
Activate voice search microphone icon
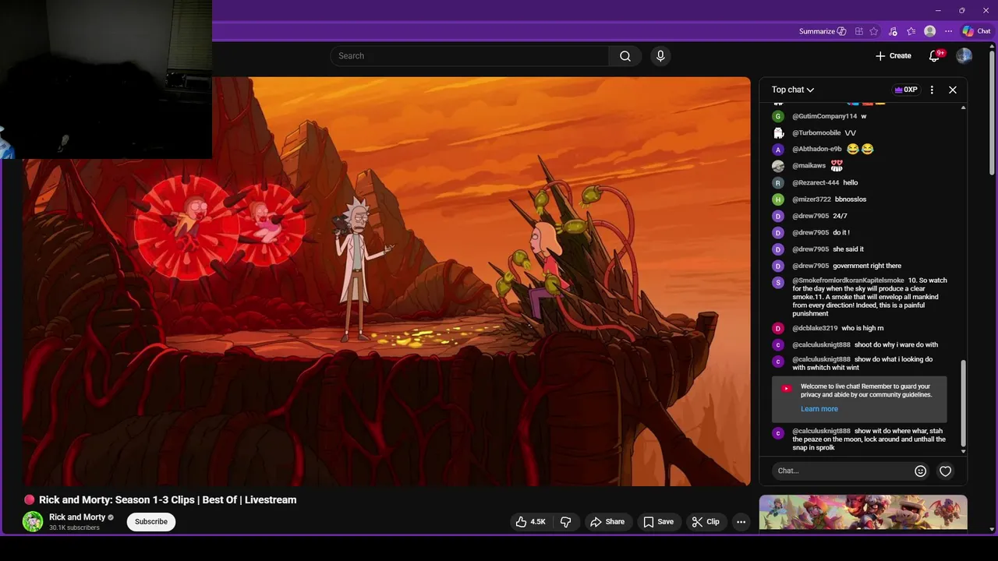coord(660,56)
